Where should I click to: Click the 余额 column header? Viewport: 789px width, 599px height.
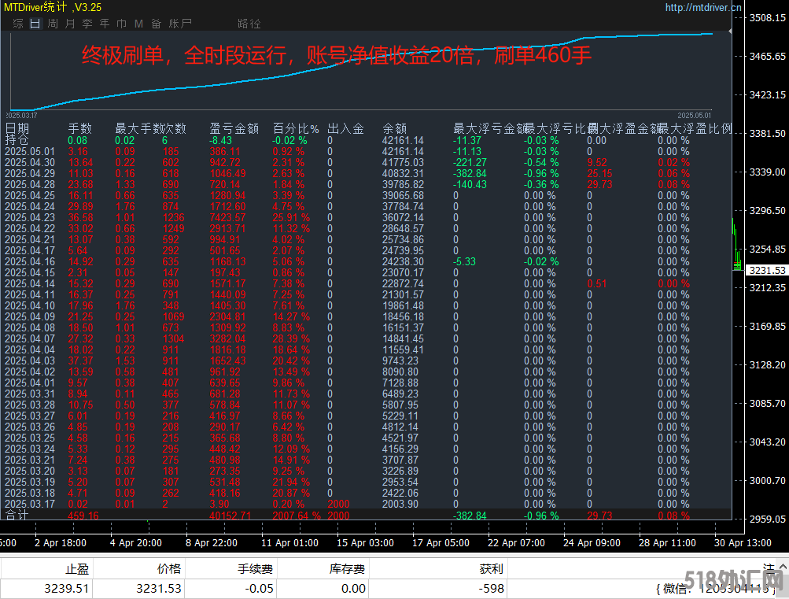click(x=394, y=129)
